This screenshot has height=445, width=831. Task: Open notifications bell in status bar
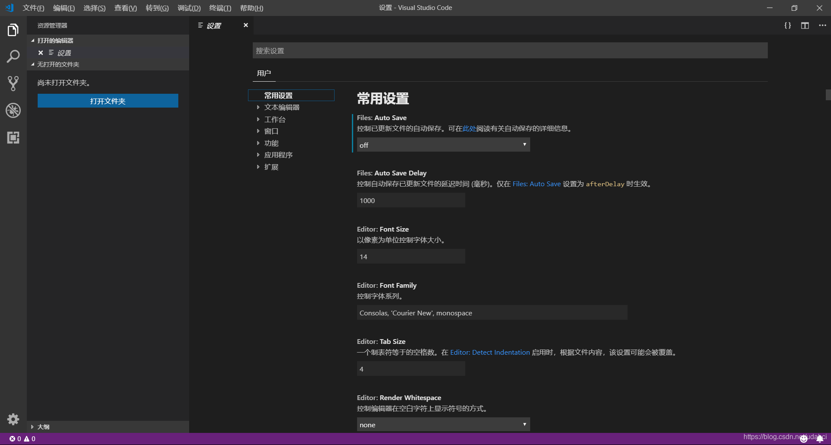click(820, 439)
